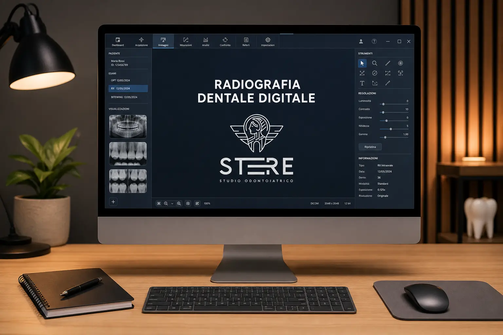Click the Nitidezza slider handle
This screenshot has height=335, width=503.
(x=391, y=129)
